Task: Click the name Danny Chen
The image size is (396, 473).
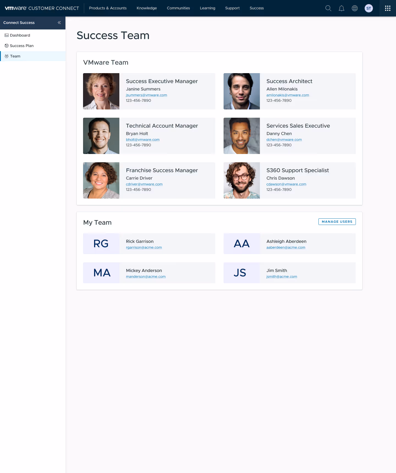Action: (279, 133)
